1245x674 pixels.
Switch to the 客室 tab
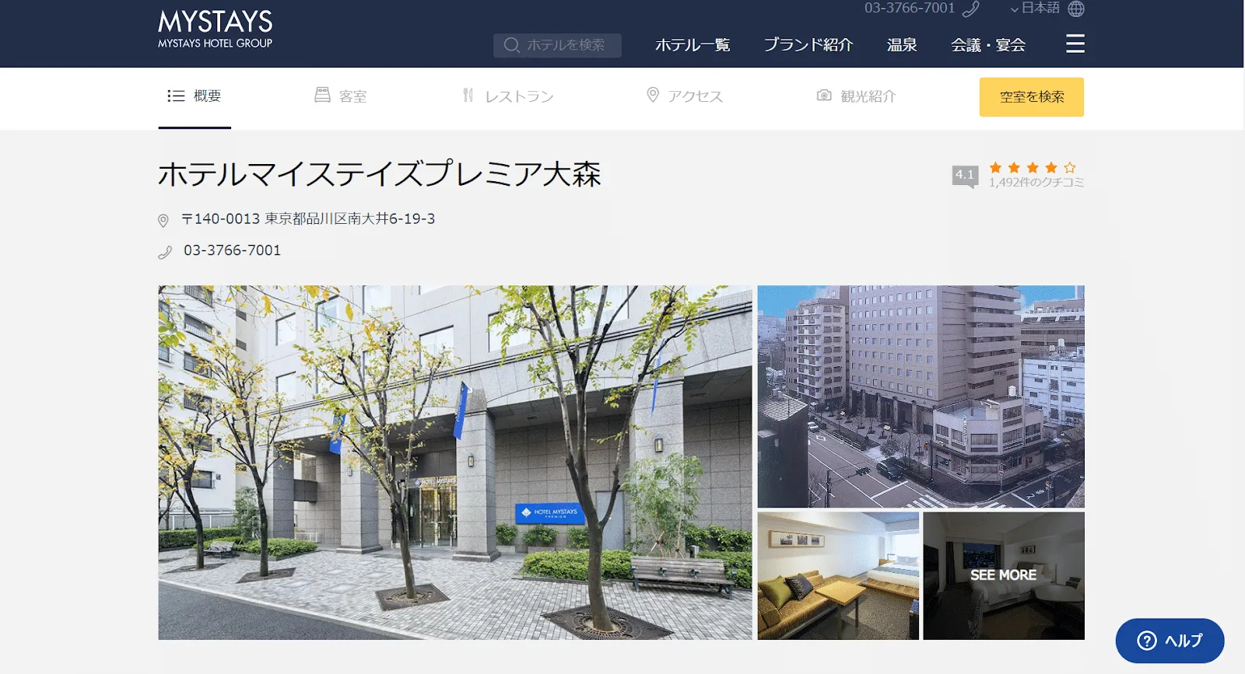click(341, 96)
